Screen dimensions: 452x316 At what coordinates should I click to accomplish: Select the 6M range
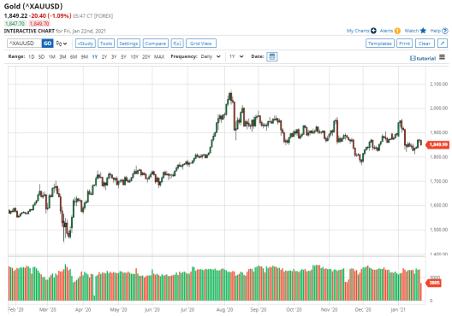tap(74, 57)
